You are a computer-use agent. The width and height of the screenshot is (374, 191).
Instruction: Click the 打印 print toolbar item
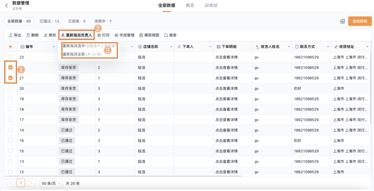coord(104,35)
